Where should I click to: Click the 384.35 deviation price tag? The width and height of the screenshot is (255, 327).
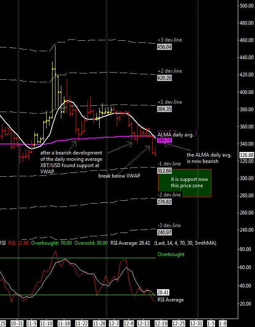click(x=163, y=109)
